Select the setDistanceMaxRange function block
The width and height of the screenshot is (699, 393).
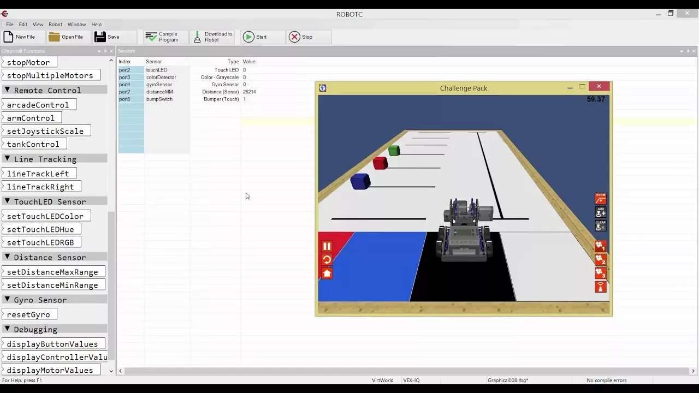53,272
